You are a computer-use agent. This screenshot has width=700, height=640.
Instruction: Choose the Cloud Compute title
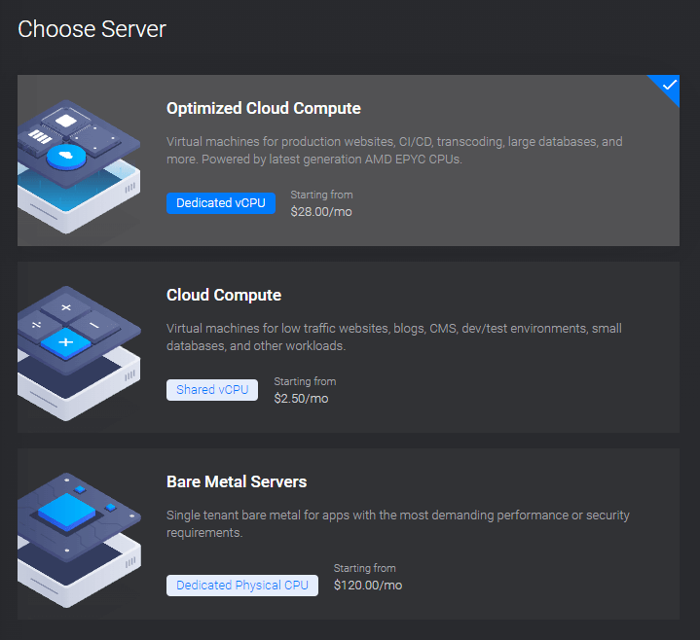pos(224,295)
